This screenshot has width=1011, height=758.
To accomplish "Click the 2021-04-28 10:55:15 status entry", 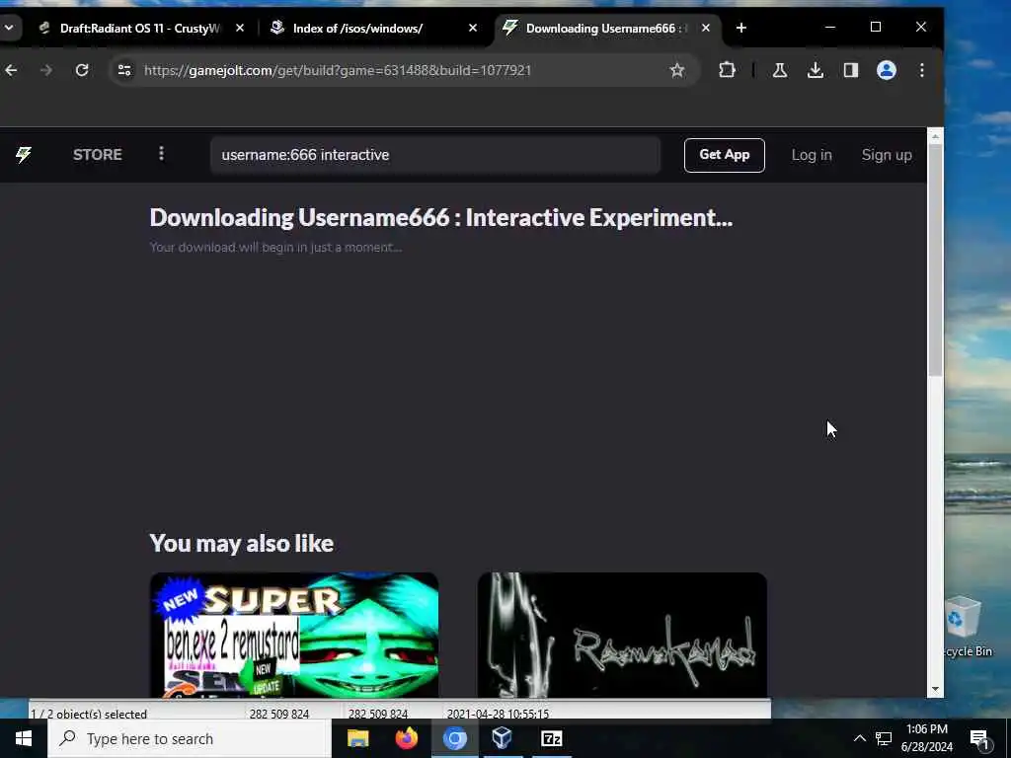I will tap(498, 714).
